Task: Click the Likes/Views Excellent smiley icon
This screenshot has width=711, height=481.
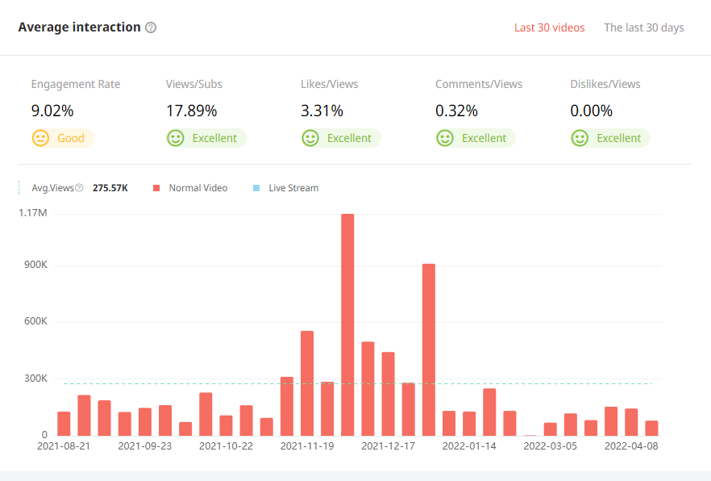Action: point(310,138)
